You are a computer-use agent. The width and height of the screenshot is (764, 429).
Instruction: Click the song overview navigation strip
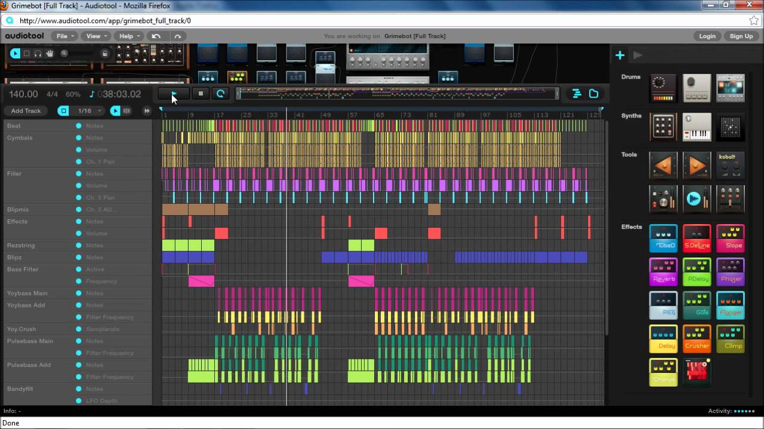(398, 94)
